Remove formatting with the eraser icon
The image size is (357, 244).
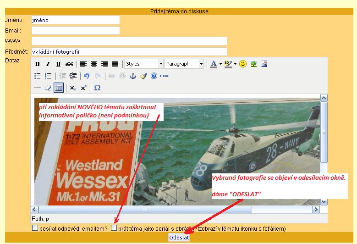(48, 88)
